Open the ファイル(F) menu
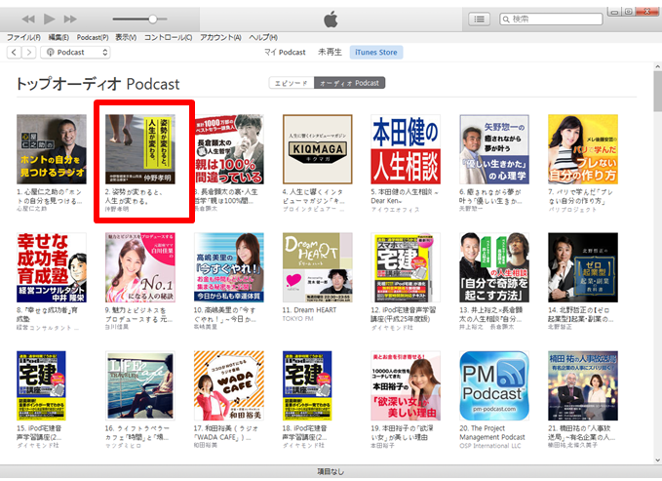This screenshot has width=662, height=481. point(23,38)
